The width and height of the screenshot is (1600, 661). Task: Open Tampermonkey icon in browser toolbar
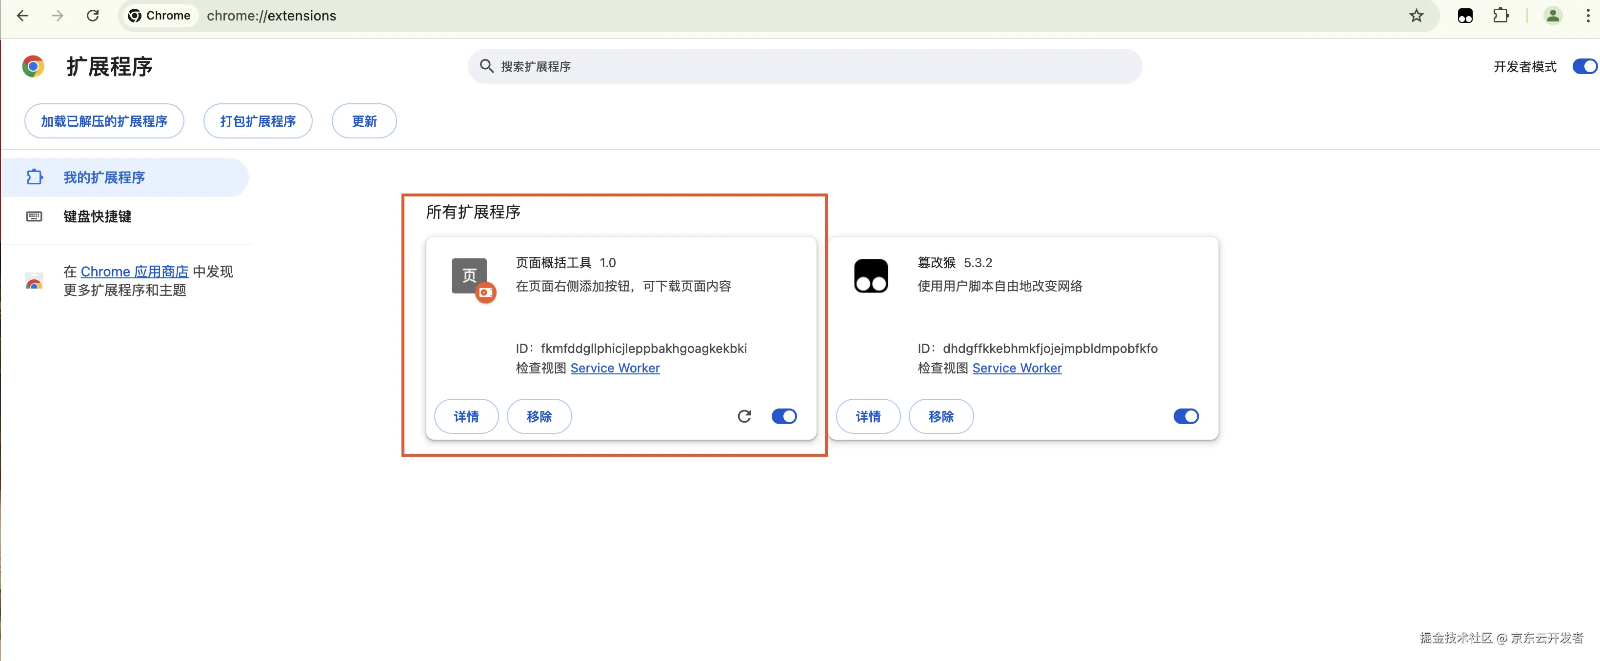click(1464, 16)
